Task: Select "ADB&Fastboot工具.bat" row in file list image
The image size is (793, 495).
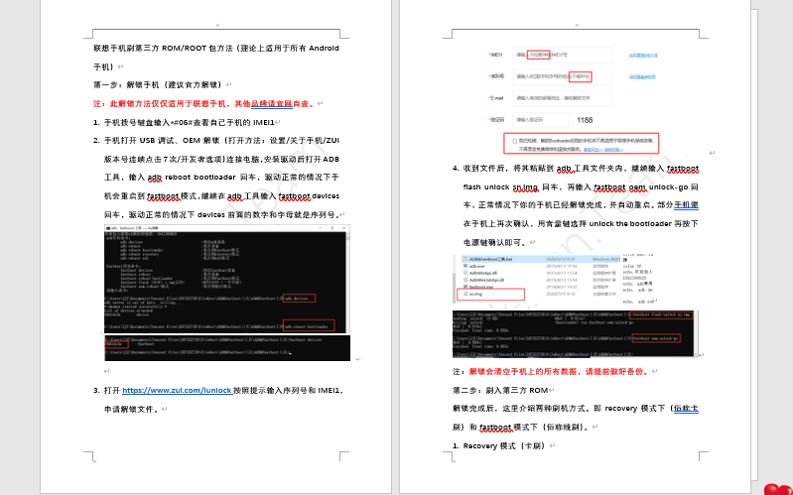Action: point(541,259)
